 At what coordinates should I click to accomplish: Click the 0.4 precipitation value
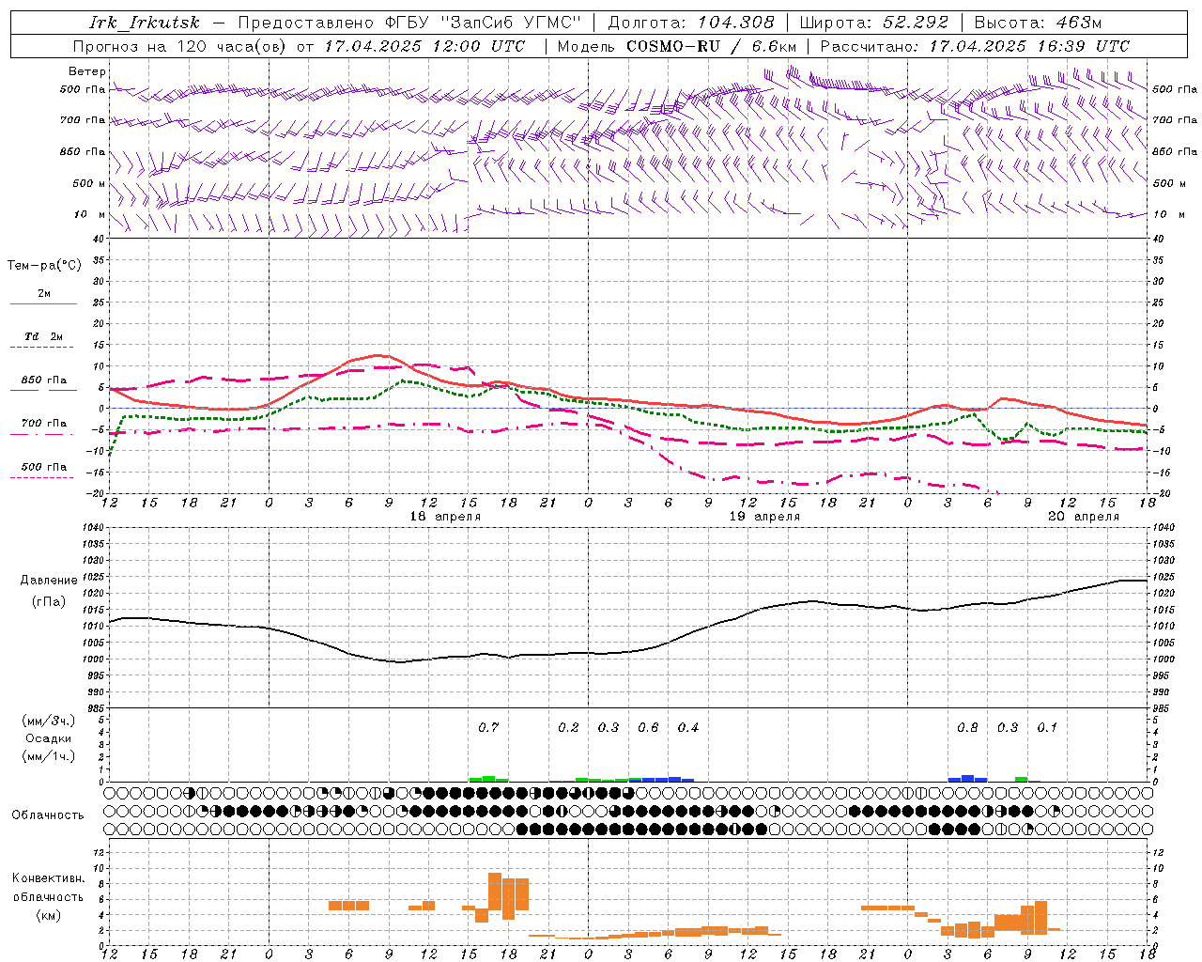click(688, 727)
